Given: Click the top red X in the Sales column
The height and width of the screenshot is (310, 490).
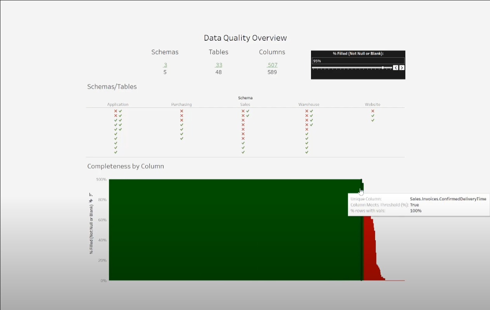Looking at the screenshot, I should (243, 111).
